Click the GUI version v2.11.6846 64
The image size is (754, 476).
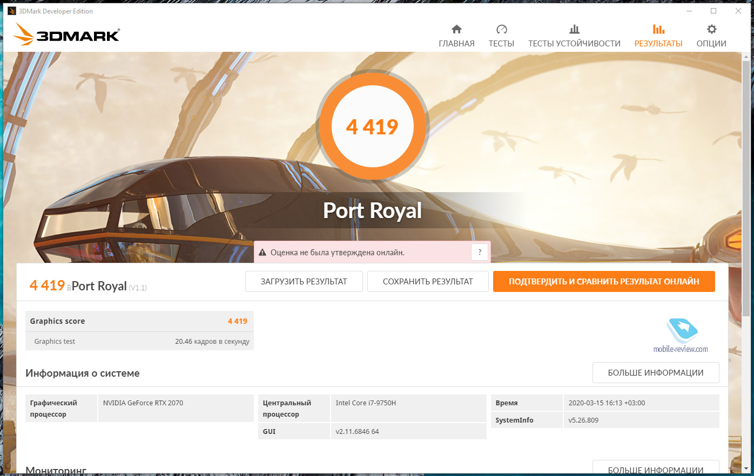click(357, 431)
